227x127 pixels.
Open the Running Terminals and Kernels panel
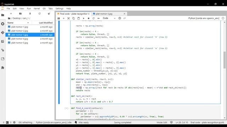(2, 24)
